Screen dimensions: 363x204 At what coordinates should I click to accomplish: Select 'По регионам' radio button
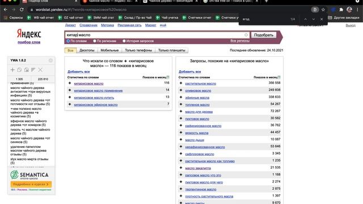(95, 41)
